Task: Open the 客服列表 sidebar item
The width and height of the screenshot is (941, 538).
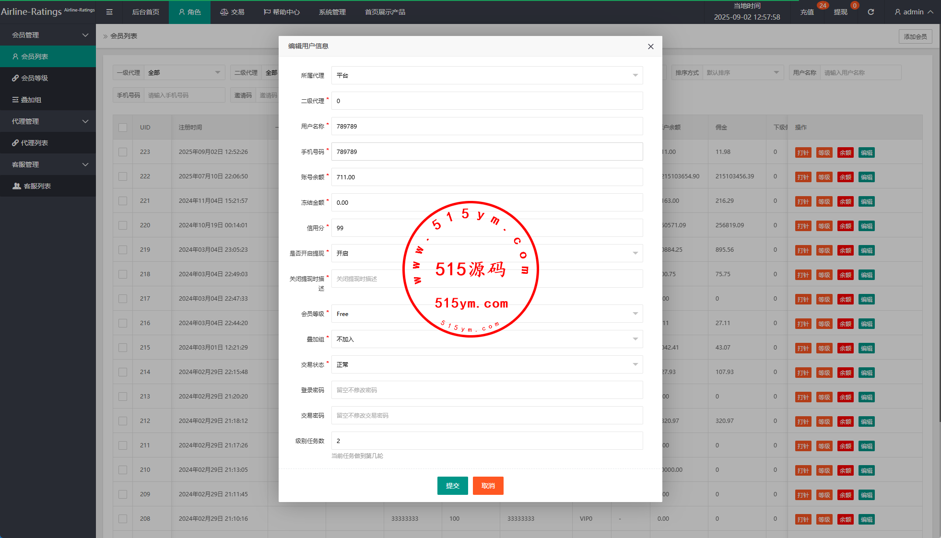Action: (x=37, y=186)
